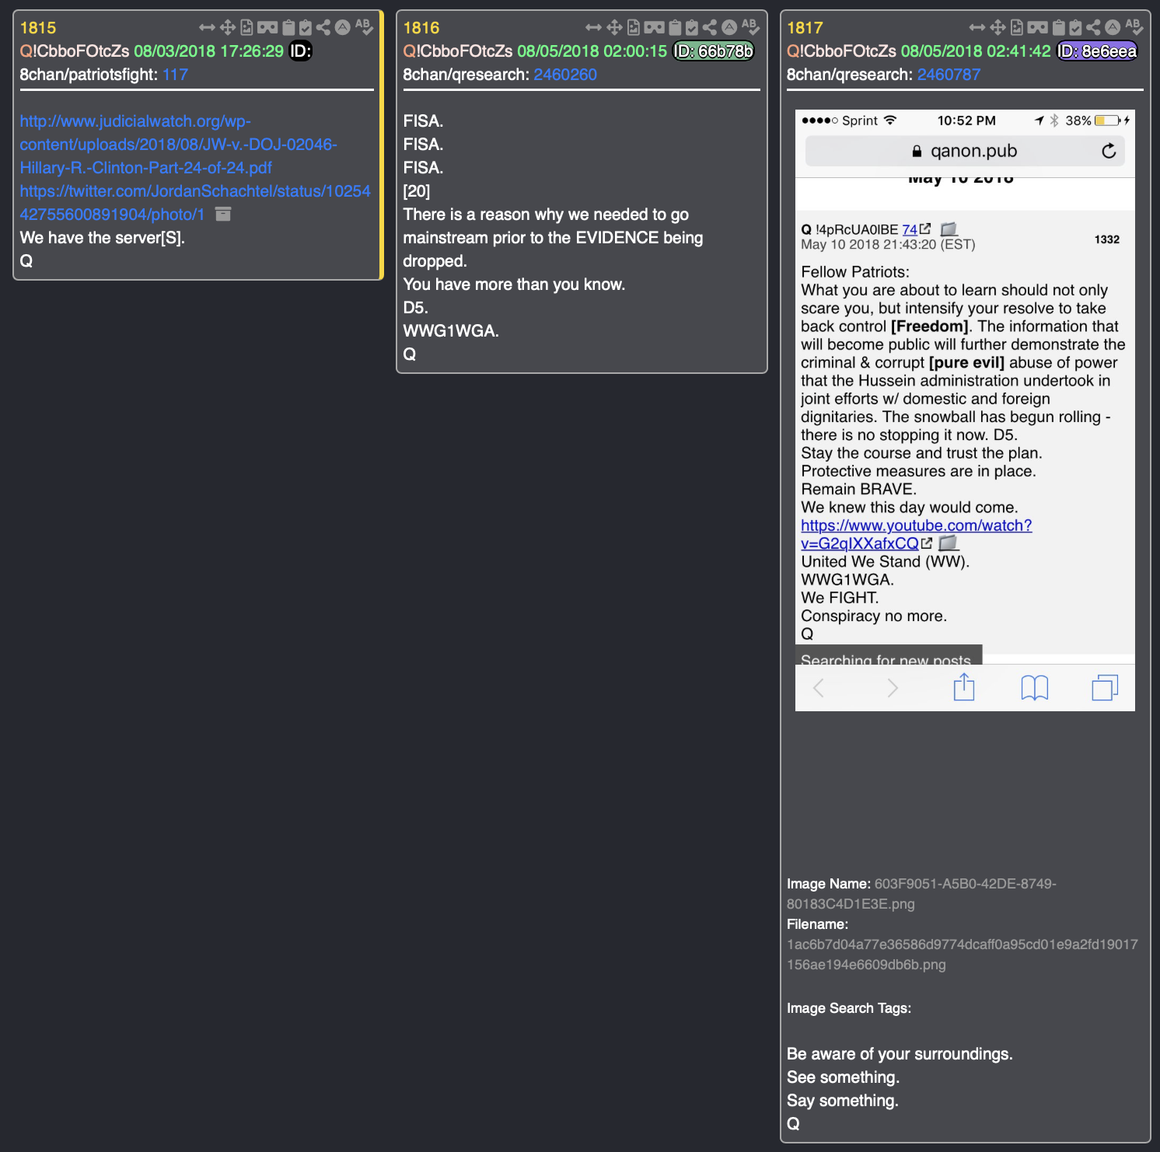
Task: Click the AB spellcheck icon on post 1815
Action: (x=364, y=26)
